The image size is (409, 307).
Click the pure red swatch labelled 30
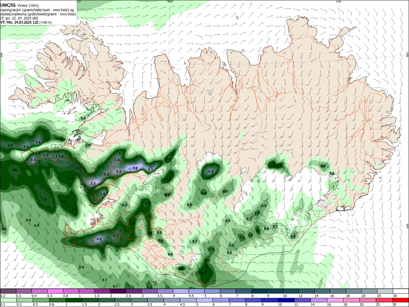click(400, 300)
